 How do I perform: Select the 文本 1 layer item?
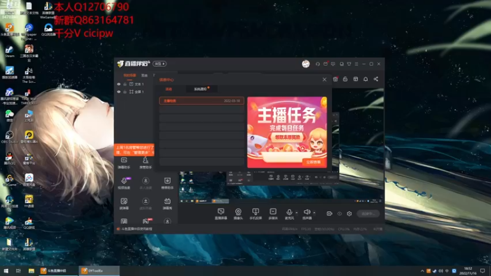136,84
